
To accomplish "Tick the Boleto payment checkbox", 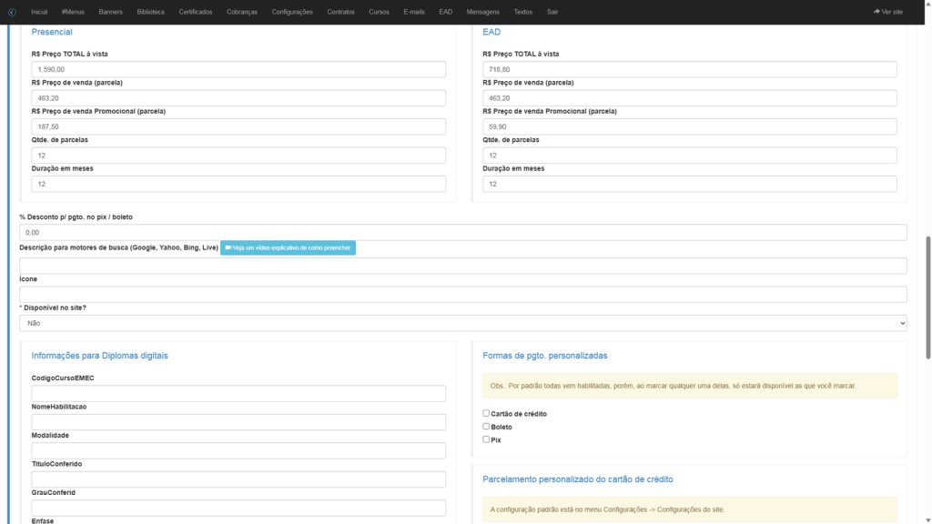I will click(x=487, y=426).
